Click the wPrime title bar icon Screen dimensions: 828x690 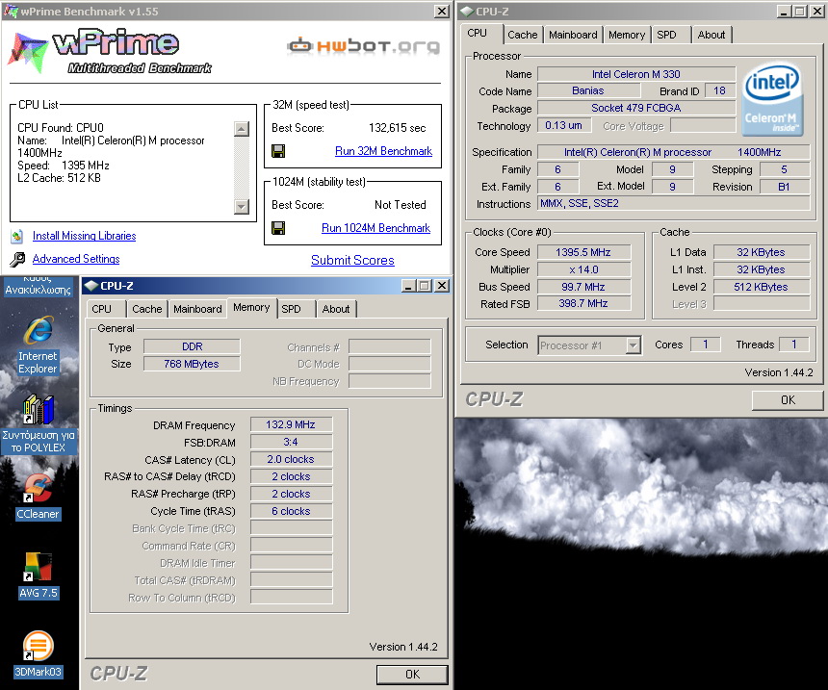click(11, 12)
